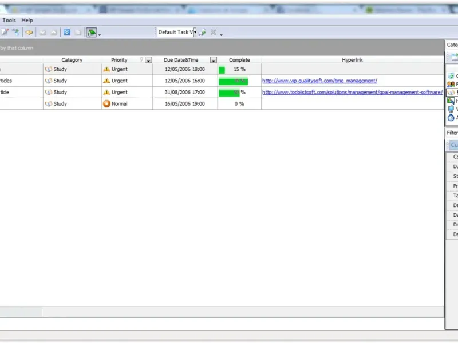Select the due date 12/05/2006 18:00
Image resolution: width=458 pixels, height=343 pixels.
(x=184, y=69)
